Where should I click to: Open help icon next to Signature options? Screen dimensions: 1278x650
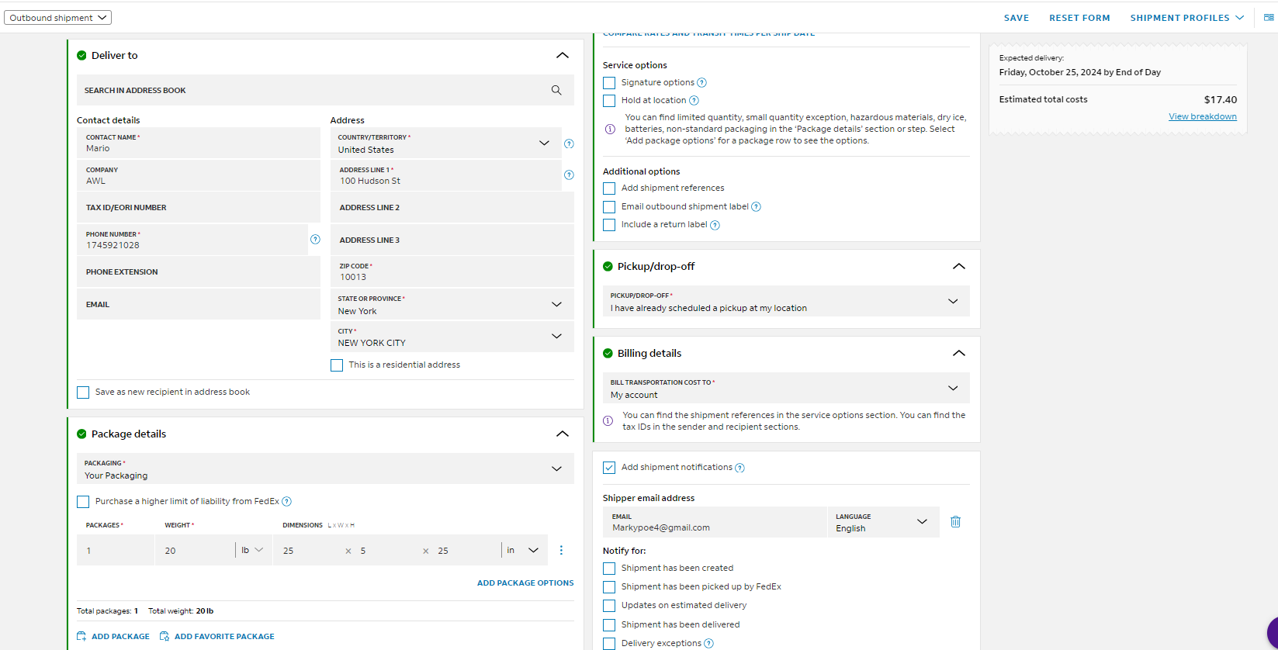701,83
